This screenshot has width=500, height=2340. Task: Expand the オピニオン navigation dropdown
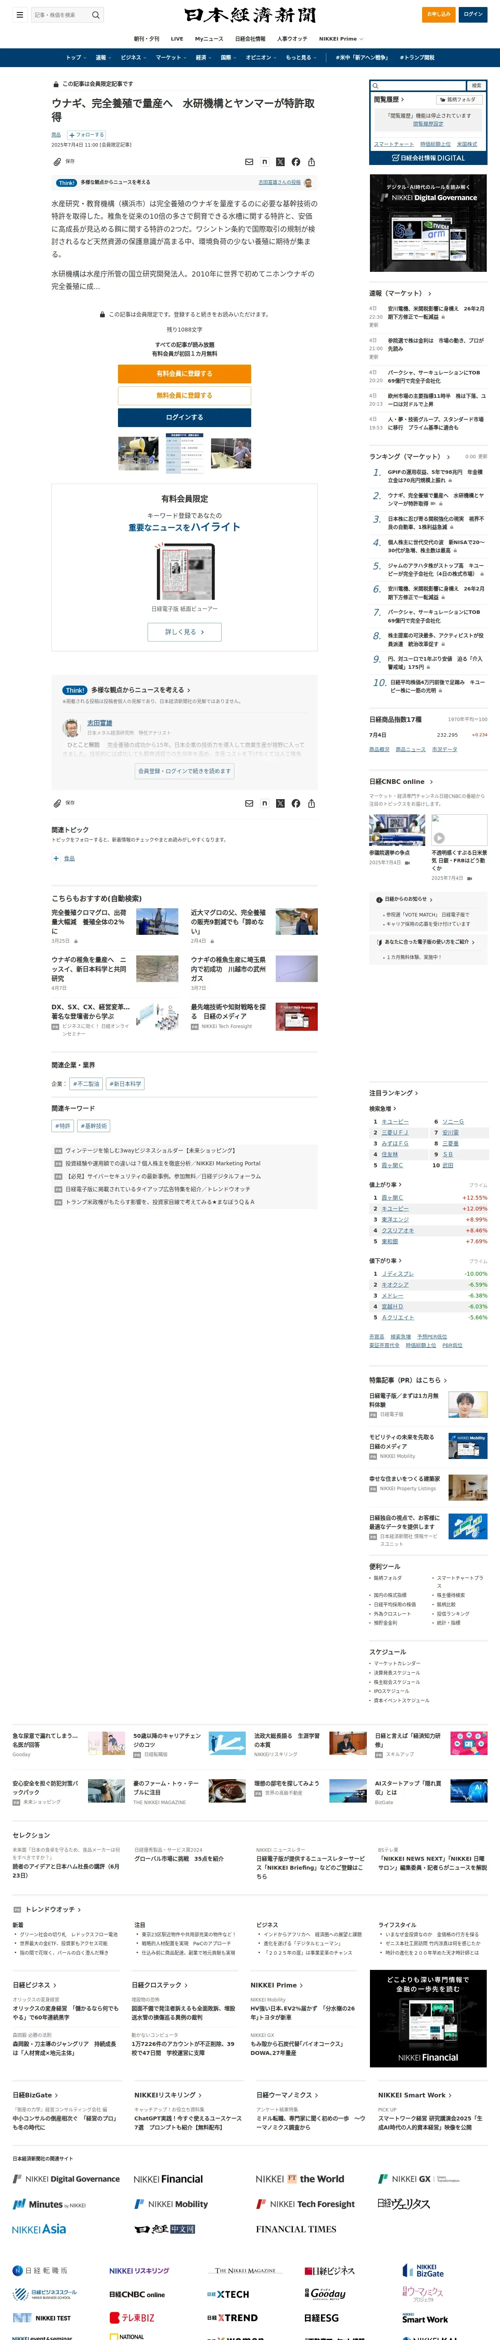(x=261, y=57)
